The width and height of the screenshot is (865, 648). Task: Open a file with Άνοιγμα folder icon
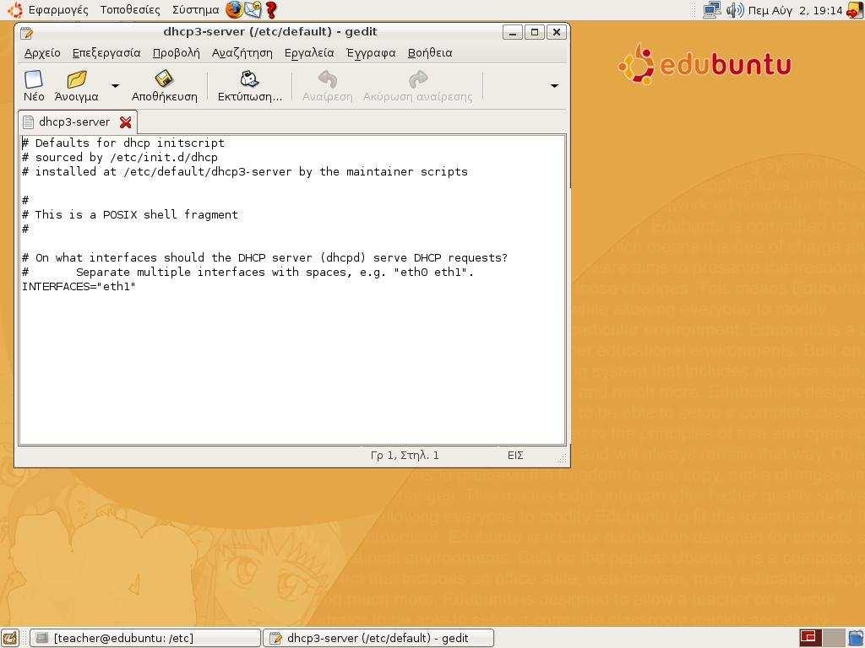77,85
